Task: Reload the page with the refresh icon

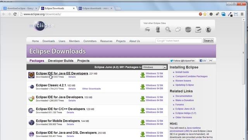Action: click(15, 14)
